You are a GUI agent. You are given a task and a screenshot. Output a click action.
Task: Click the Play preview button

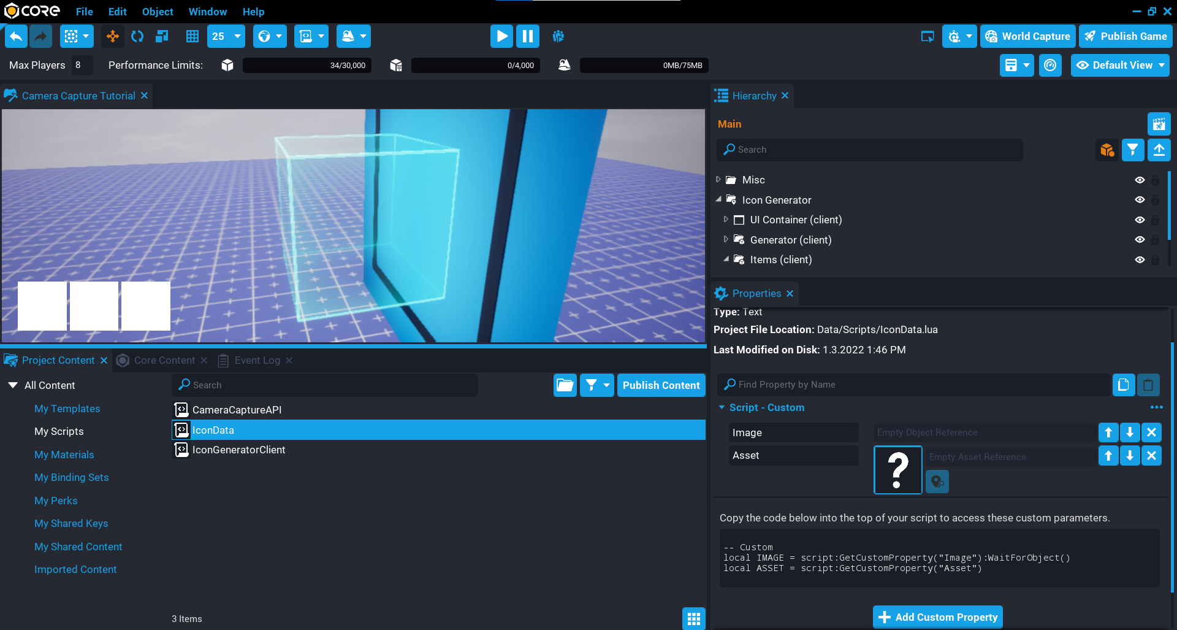pyautogui.click(x=501, y=36)
